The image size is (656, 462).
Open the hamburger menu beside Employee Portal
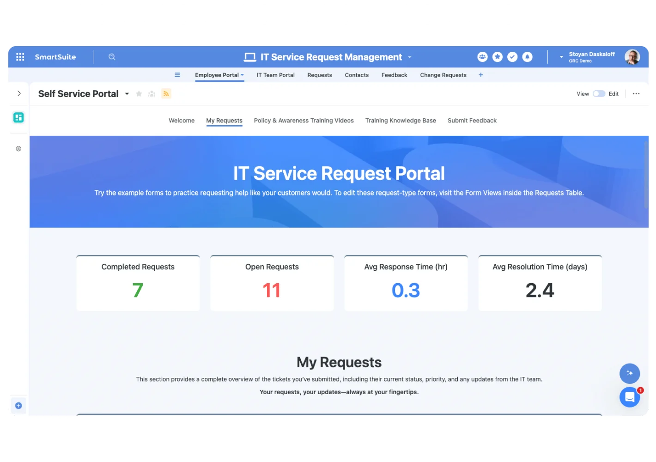point(177,75)
